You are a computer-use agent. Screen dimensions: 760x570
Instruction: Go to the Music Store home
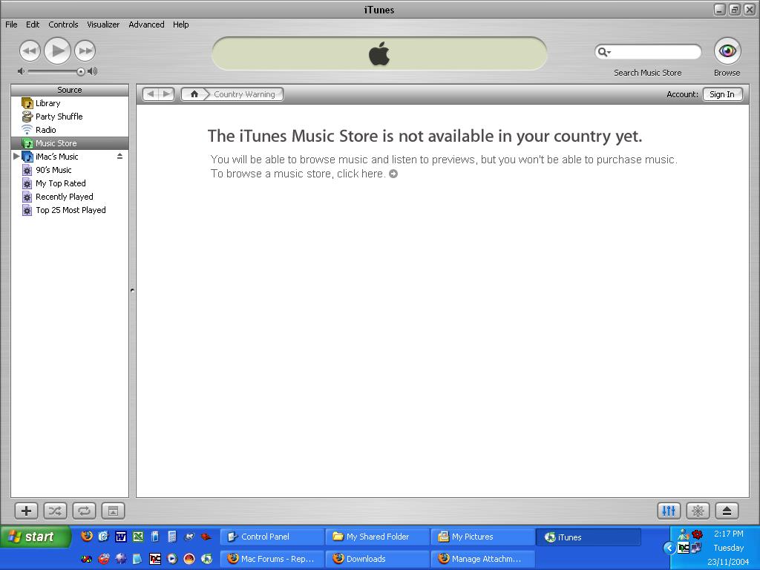[194, 94]
